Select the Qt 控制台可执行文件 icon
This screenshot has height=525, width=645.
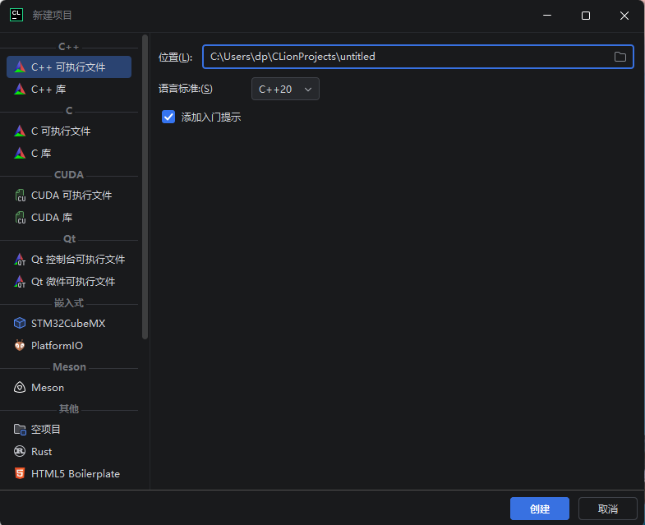(x=20, y=259)
